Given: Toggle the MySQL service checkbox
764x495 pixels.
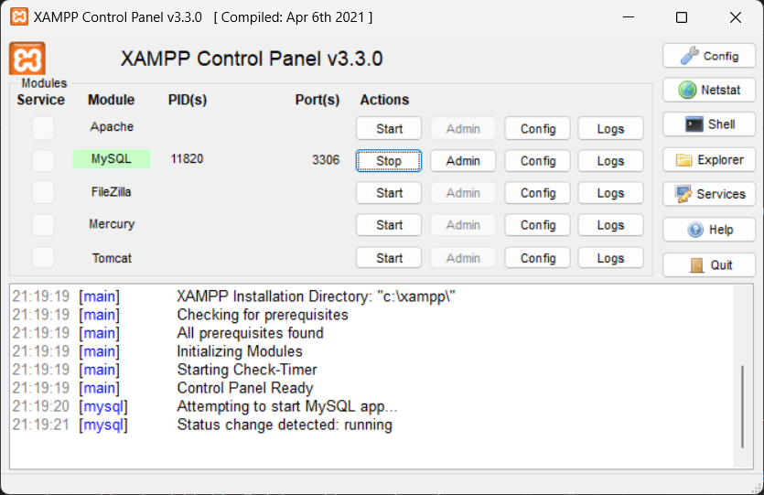Looking at the screenshot, I should click(43, 160).
